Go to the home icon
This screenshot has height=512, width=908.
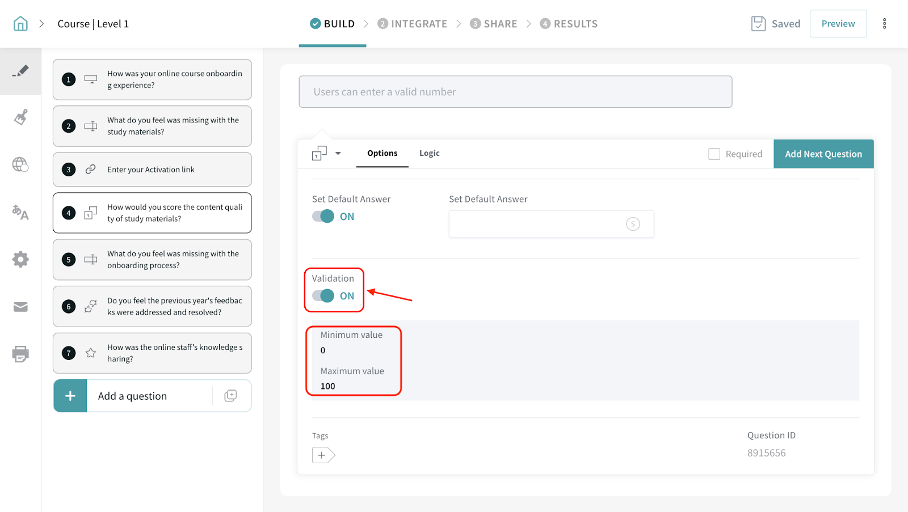(x=20, y=24)
